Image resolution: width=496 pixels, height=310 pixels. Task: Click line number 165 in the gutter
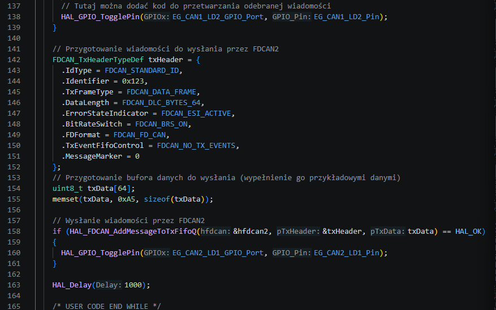pos(14,307)
